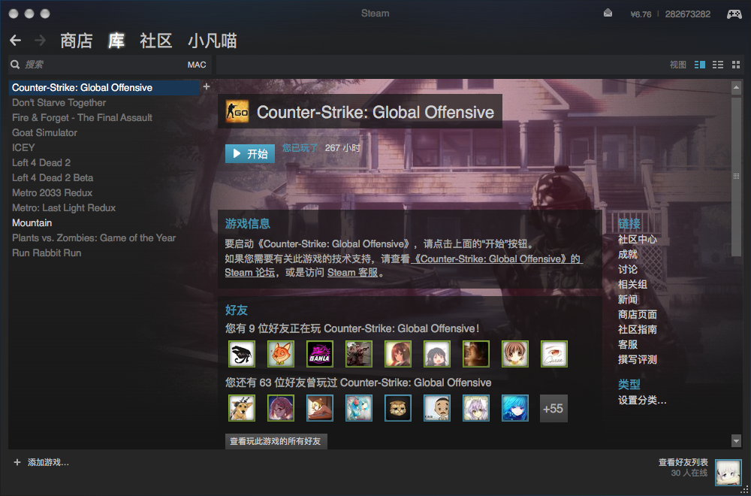Click the CS:GO game logo icon
This screenshot has width=751, height=496.
237,112
